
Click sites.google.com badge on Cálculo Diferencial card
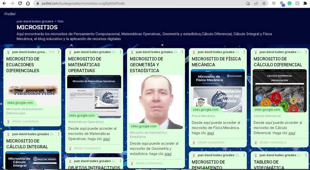pos(268,109)
